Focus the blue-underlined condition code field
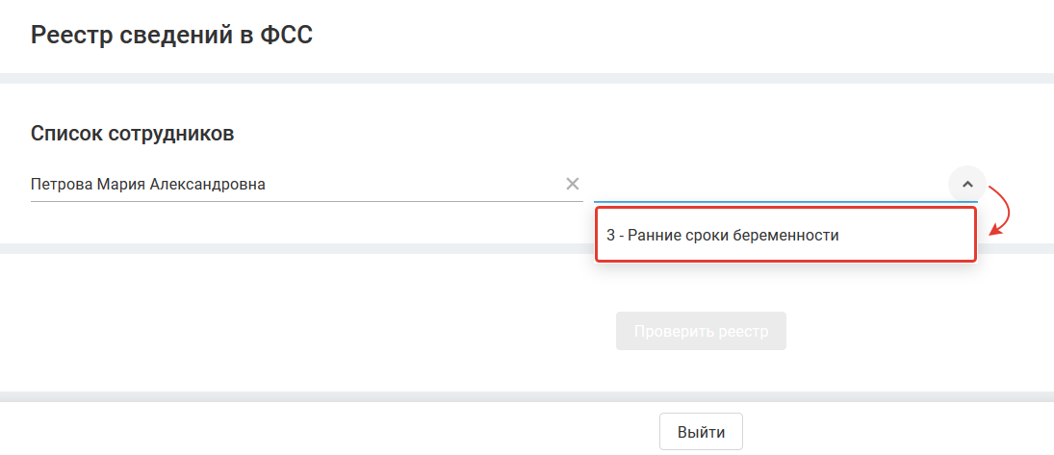The width and height of the screenshot is (1054, 455). click(x=770, y=184)
